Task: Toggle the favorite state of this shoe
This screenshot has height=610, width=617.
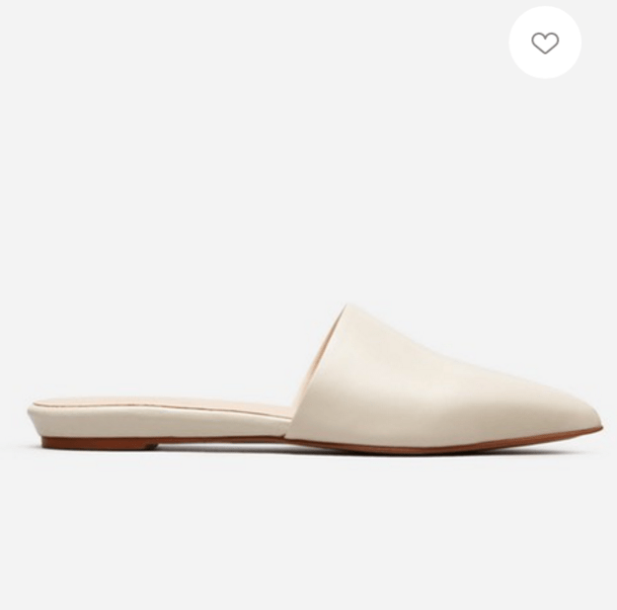Action: click(545, 43)
